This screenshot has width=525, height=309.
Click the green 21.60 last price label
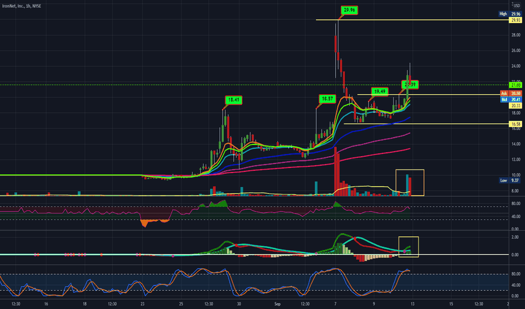515,85
